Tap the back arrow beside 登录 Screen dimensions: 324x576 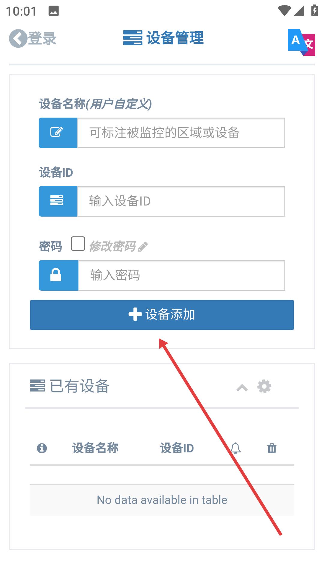point(18,38)
